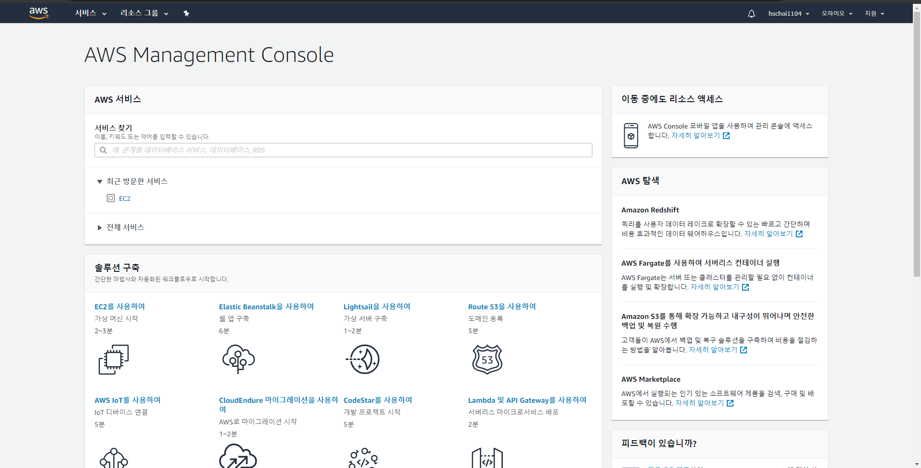Open Lightsail을 사용하여 link
The image size is (921, 468).
(377, 306)
